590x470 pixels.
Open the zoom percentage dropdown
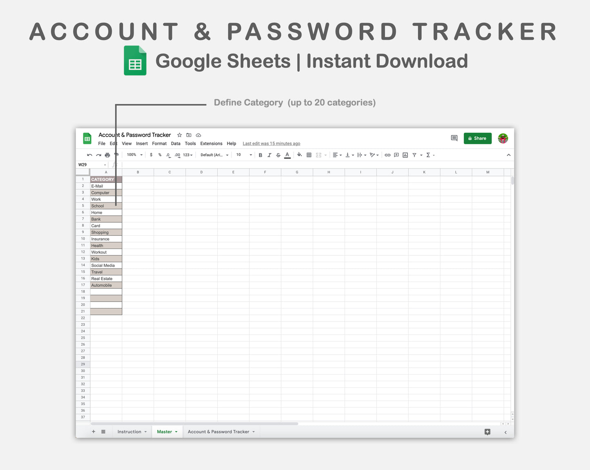134,155
